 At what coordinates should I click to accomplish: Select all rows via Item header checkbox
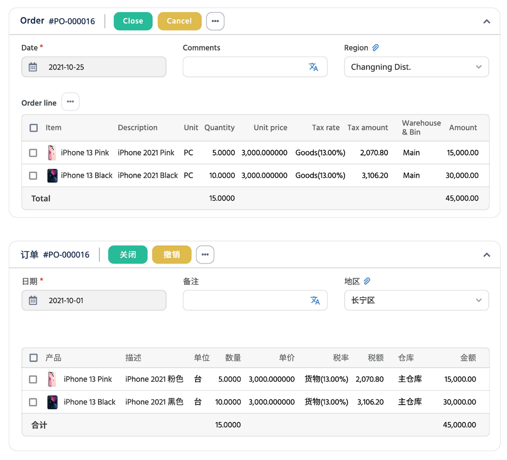(34, 128)
